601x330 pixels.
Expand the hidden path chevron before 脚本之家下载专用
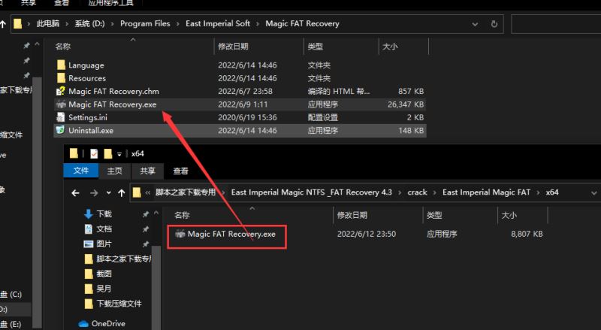pos(147,192)
